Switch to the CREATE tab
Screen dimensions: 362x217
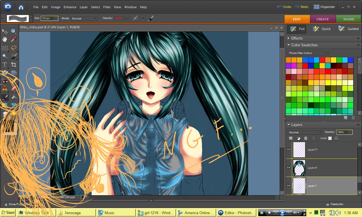tap(323, 19)
